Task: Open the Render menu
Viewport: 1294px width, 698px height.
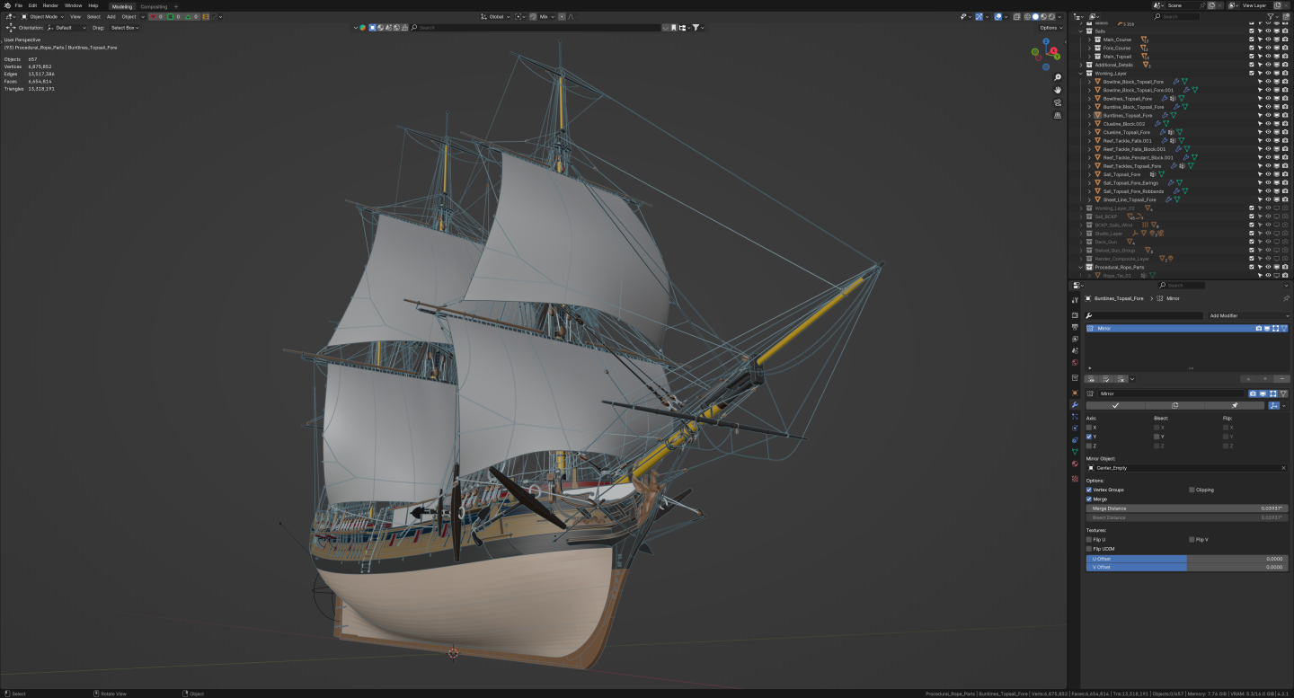Action: click(50, 5)
